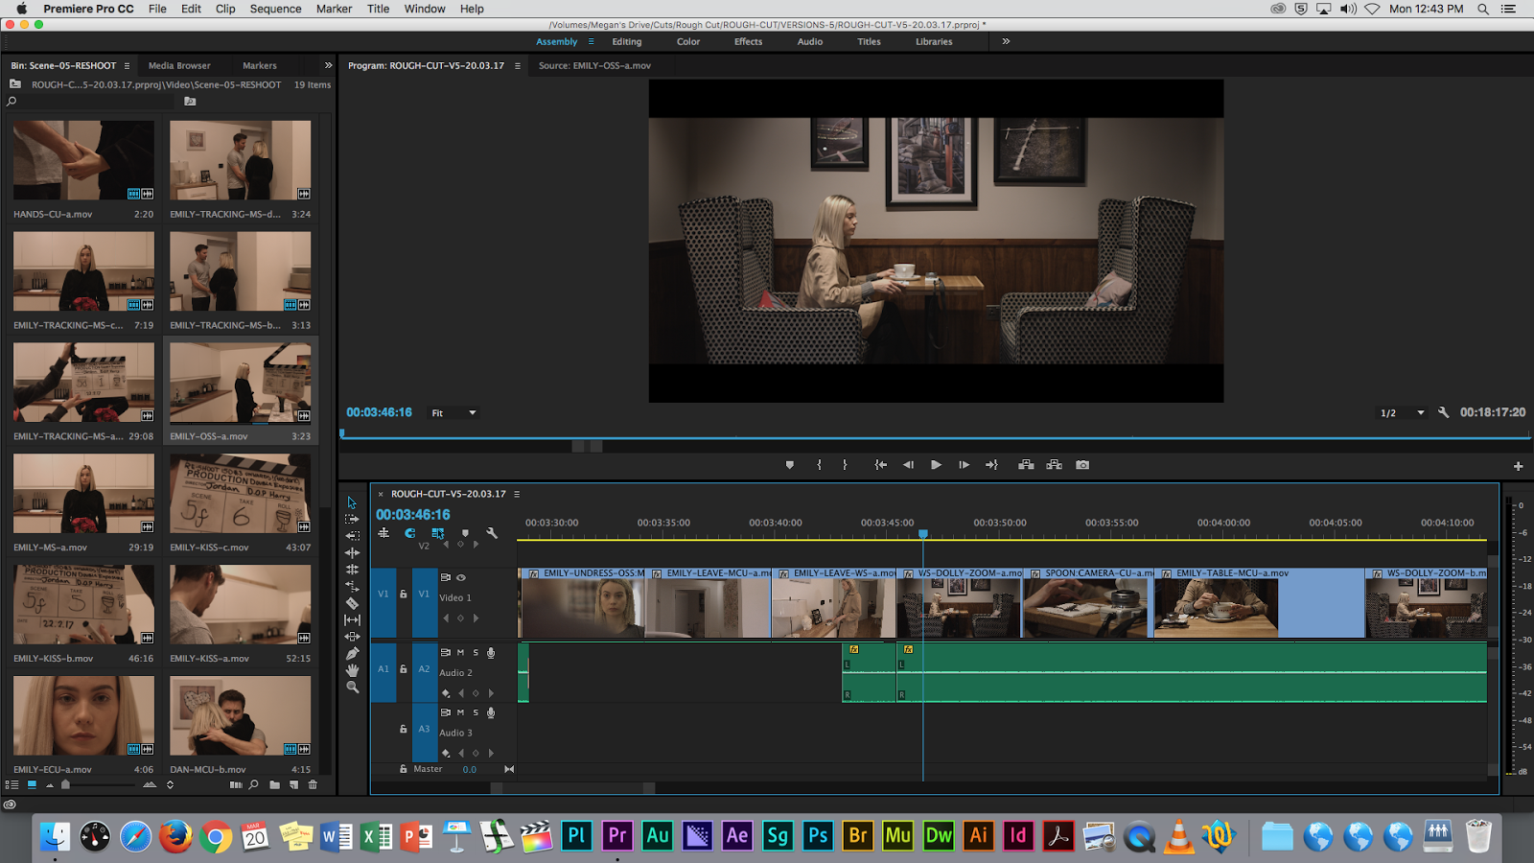Click Mark Out in Program monitor
Viewport: 1534px width, 863px height.
(x=845, y=465)
